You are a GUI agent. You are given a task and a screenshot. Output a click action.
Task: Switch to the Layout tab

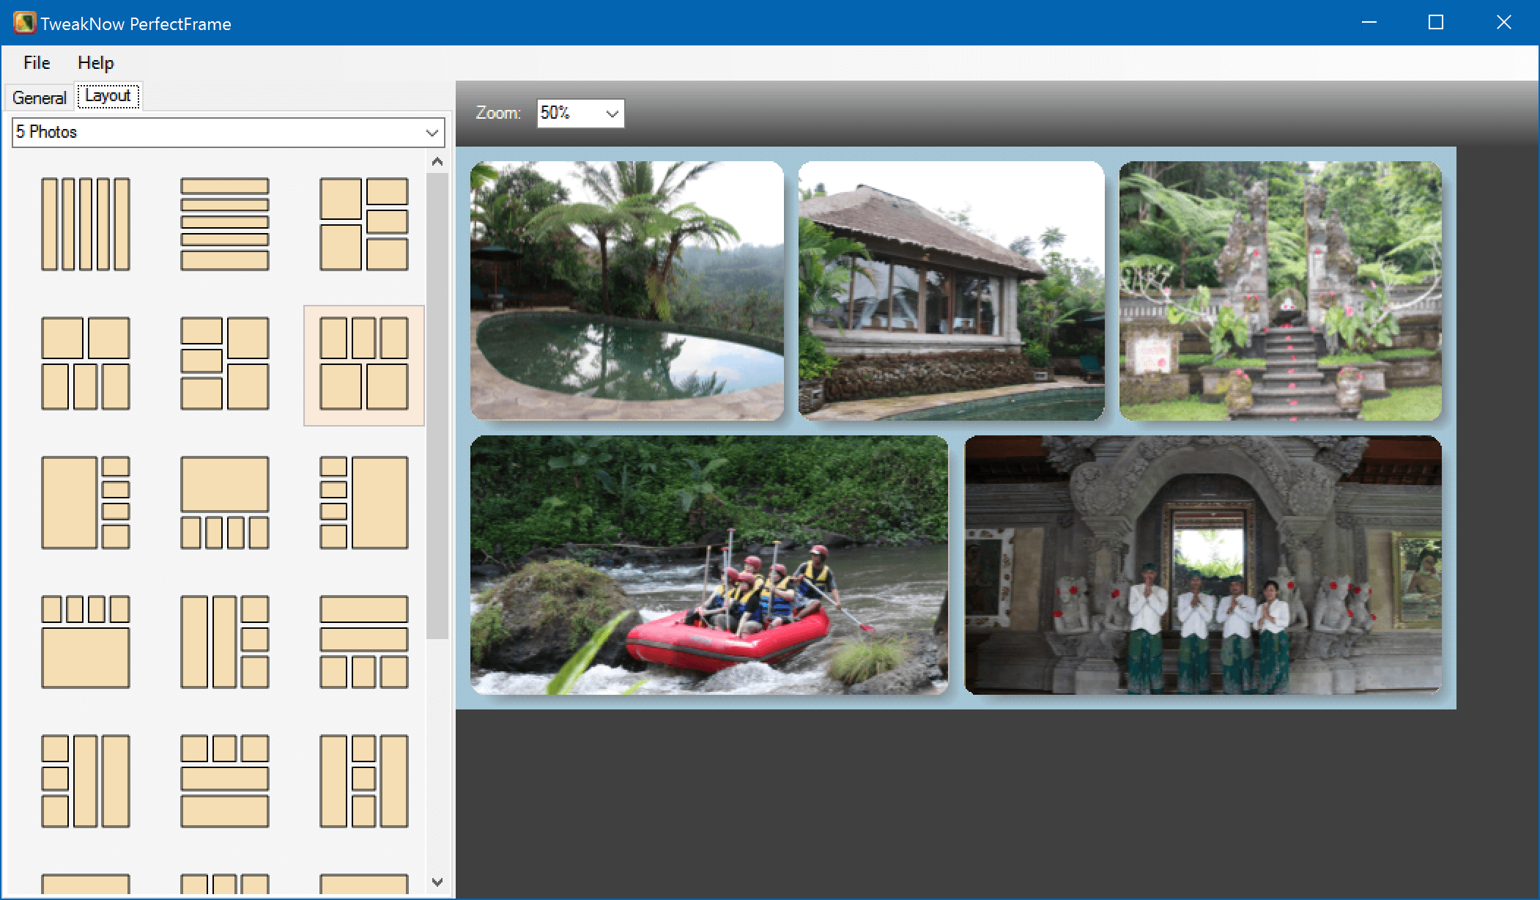point(108,96)
